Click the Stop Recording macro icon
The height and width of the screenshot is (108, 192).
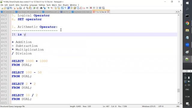pos(94,8)
